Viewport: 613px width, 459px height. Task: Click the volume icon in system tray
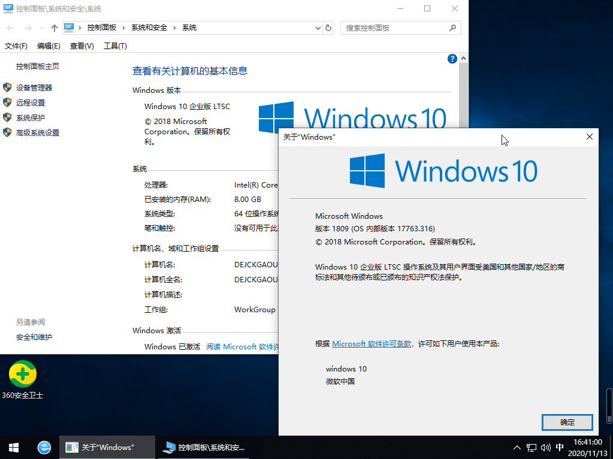pyautogui.click(x=546, y=447)
